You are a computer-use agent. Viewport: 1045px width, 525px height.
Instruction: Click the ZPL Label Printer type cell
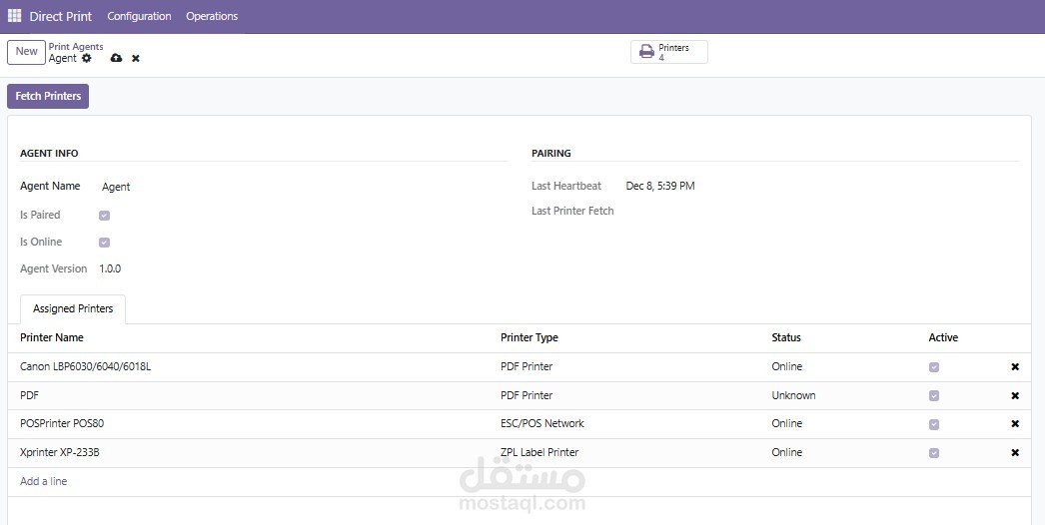tap(539, 452)
